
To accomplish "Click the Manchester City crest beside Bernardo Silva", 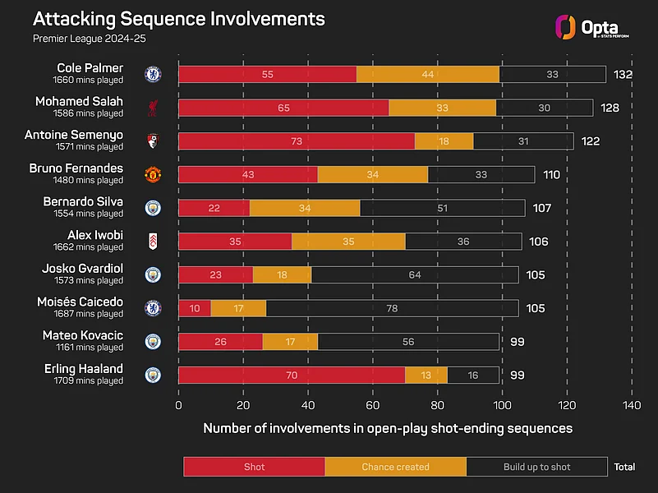I will pyautogui.click(x=153, y=208).
